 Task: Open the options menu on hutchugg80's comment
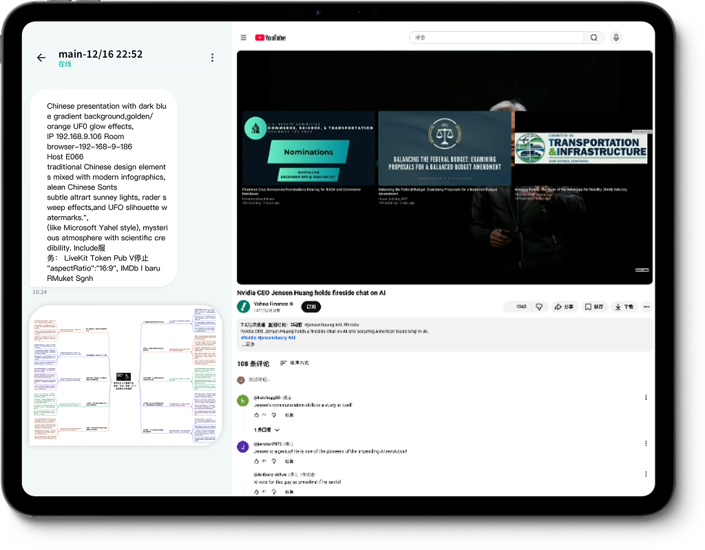tap(645, 397)
